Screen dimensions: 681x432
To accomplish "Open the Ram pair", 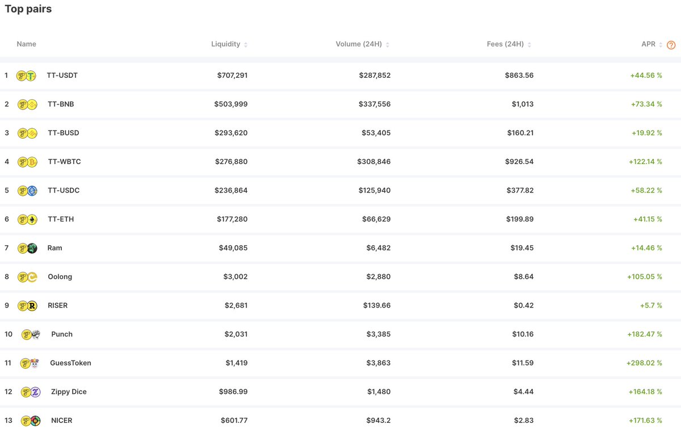I will [55, 248].
